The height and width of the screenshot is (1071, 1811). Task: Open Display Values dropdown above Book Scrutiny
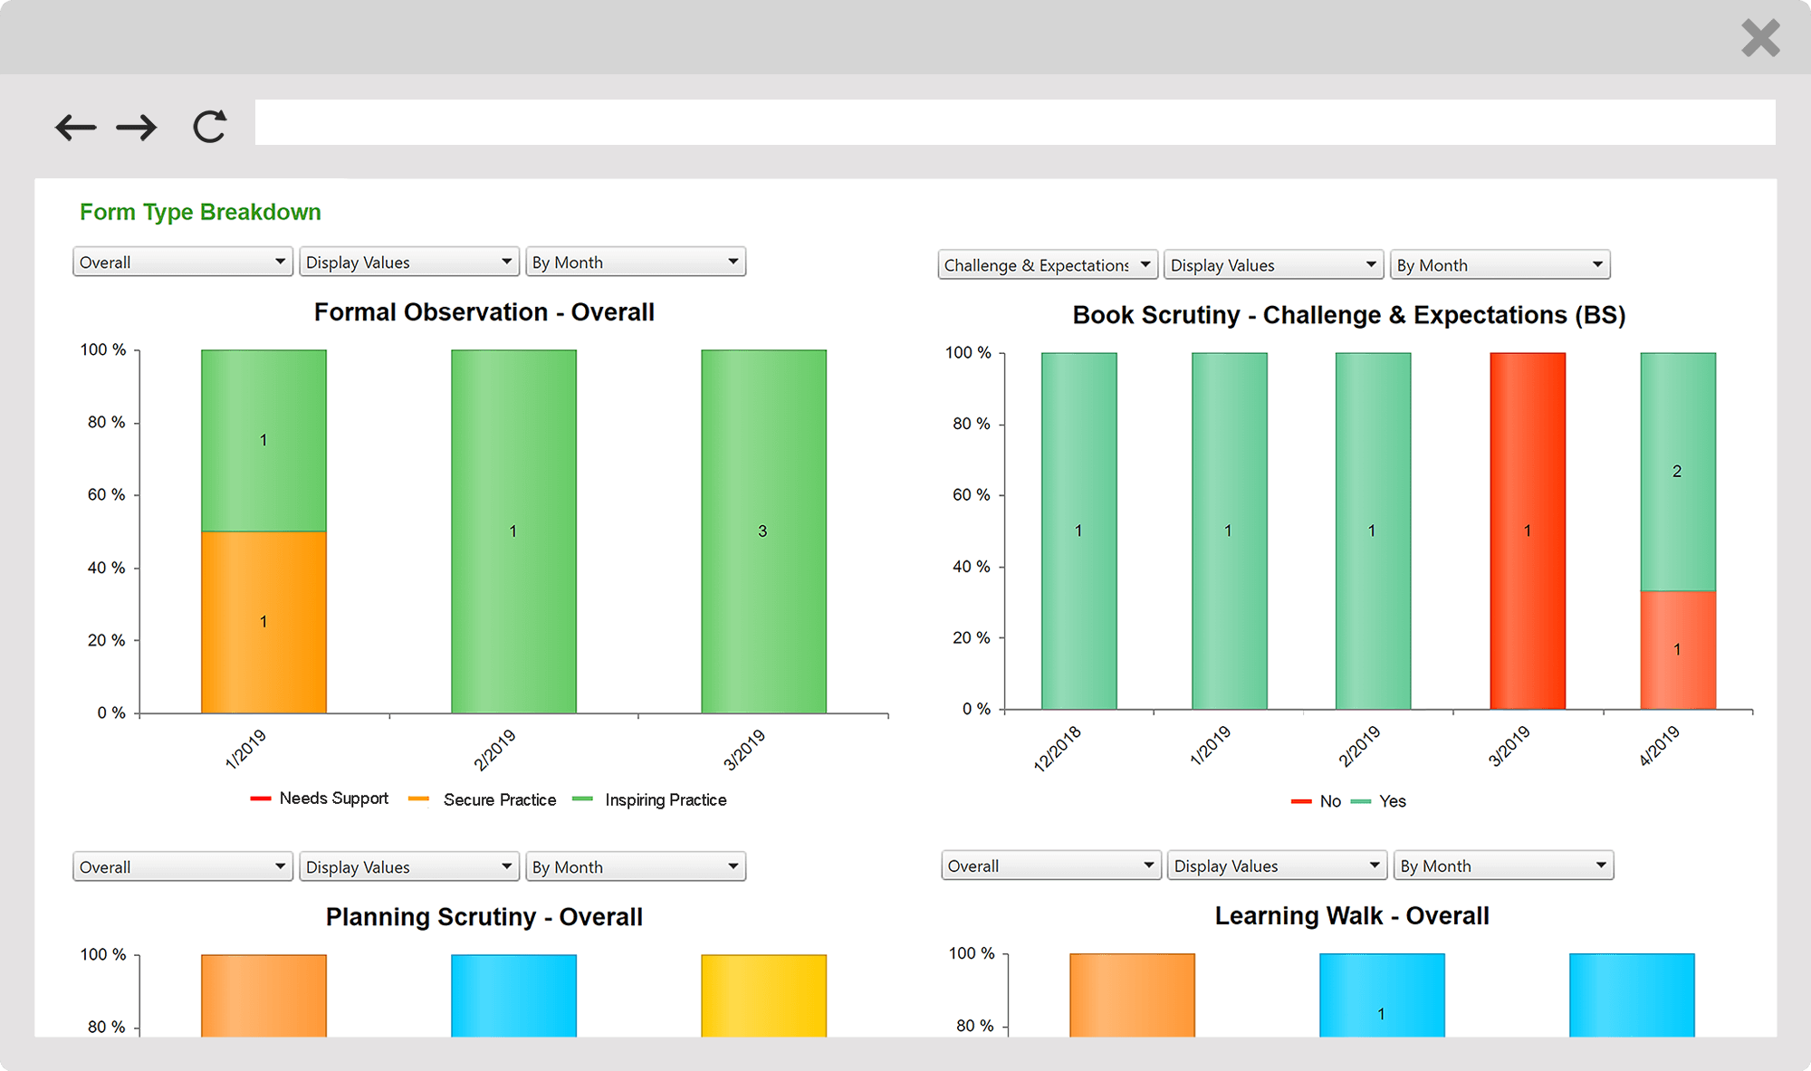point(1274,264)
